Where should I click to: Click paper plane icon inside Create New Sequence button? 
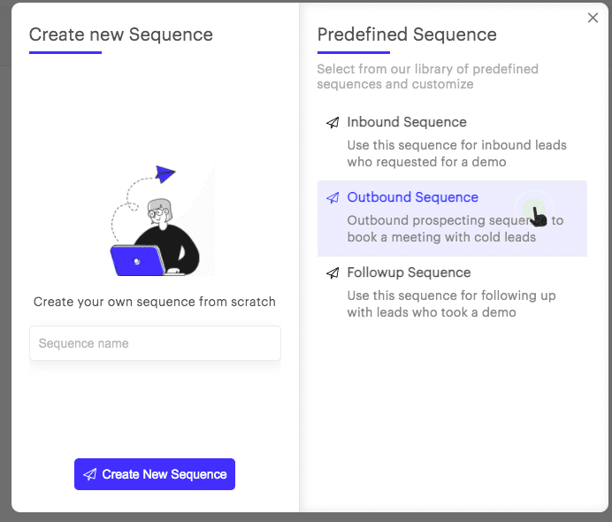pos(90,474)
